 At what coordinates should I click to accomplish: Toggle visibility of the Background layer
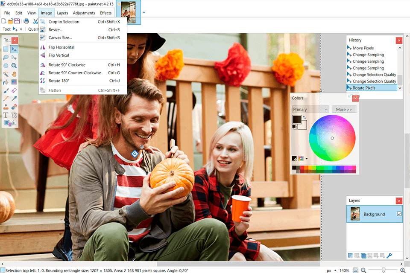click(x=400, y=214)
